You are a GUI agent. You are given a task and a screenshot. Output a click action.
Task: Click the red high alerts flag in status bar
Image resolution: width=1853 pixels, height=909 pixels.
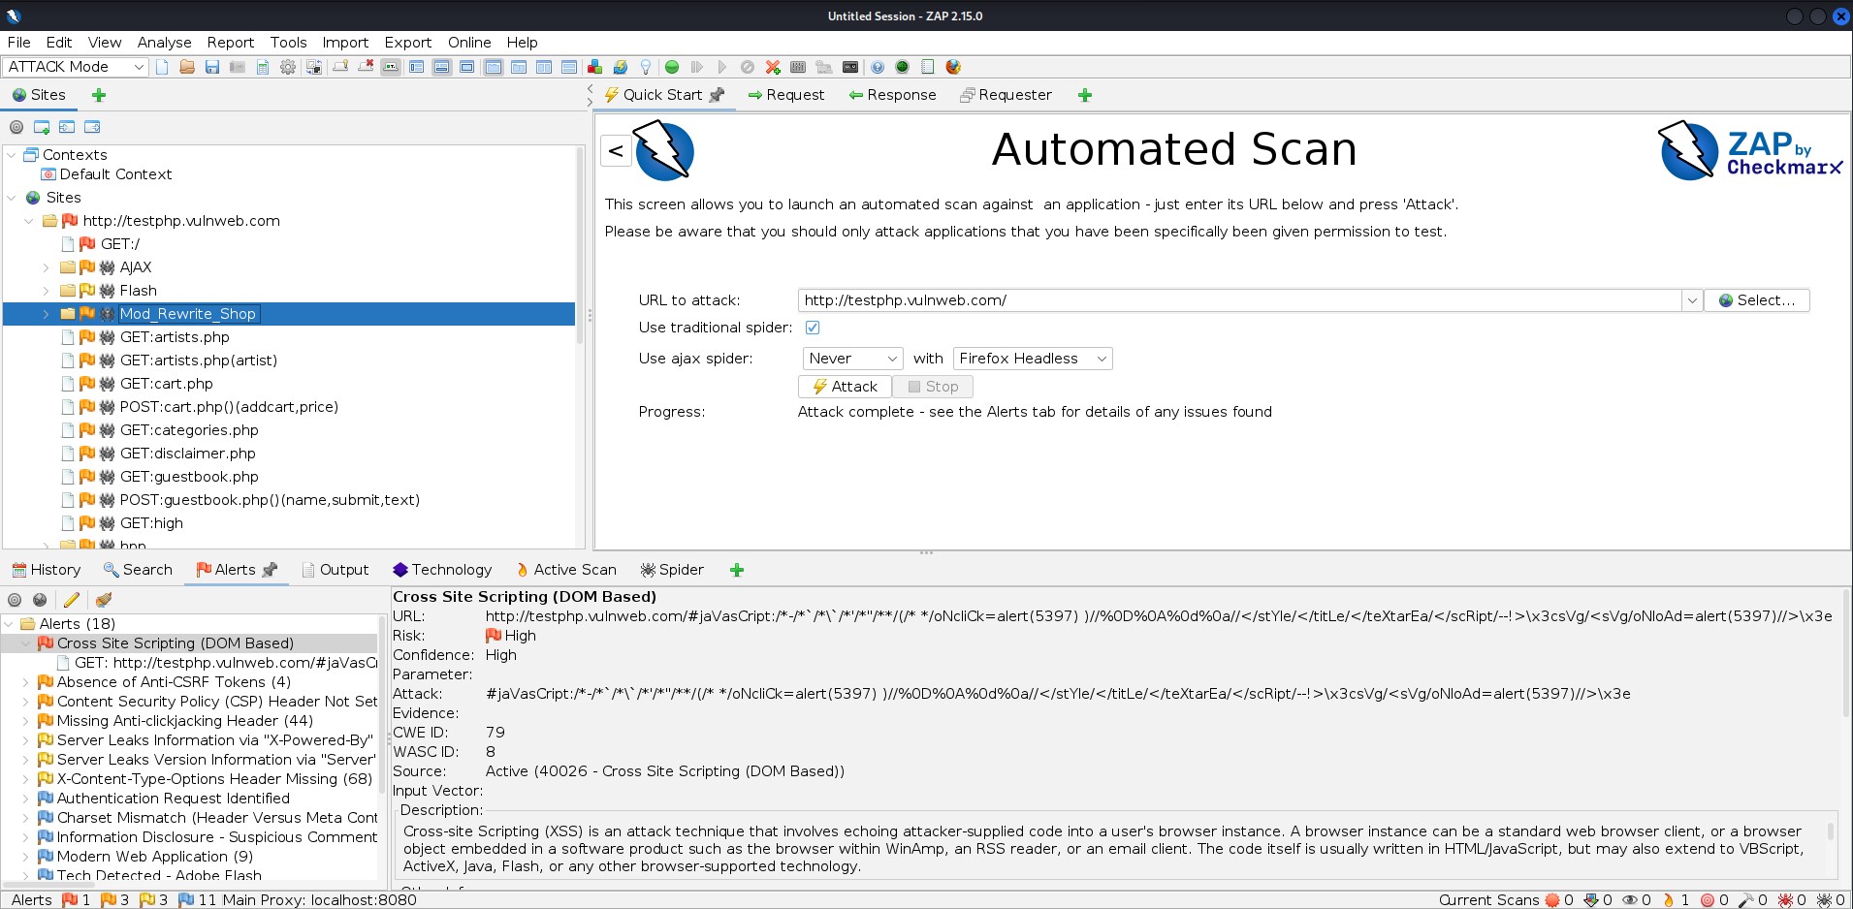70,900
